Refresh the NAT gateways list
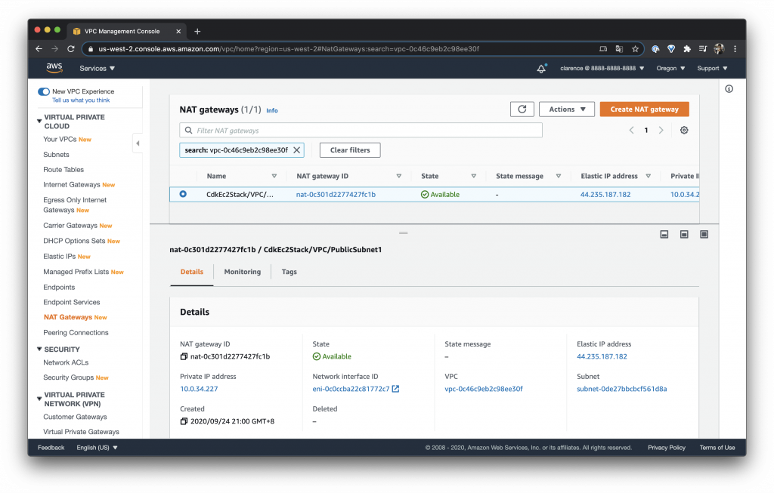This screenshot has width=774, height=493. pyautogui.click(x=522, y=109)
